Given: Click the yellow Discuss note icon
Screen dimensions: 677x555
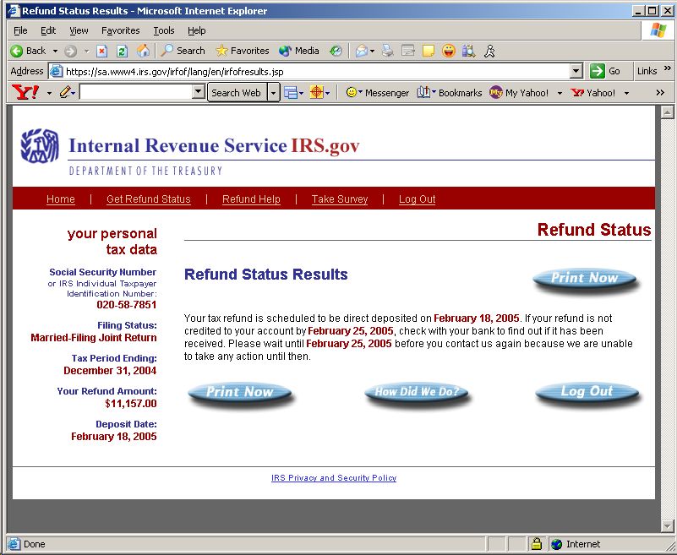Looking at the screenshot, I should 429,52.
